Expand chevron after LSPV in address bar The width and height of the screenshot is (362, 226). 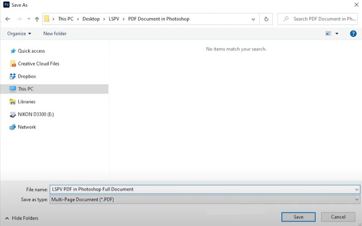point(123,19)
